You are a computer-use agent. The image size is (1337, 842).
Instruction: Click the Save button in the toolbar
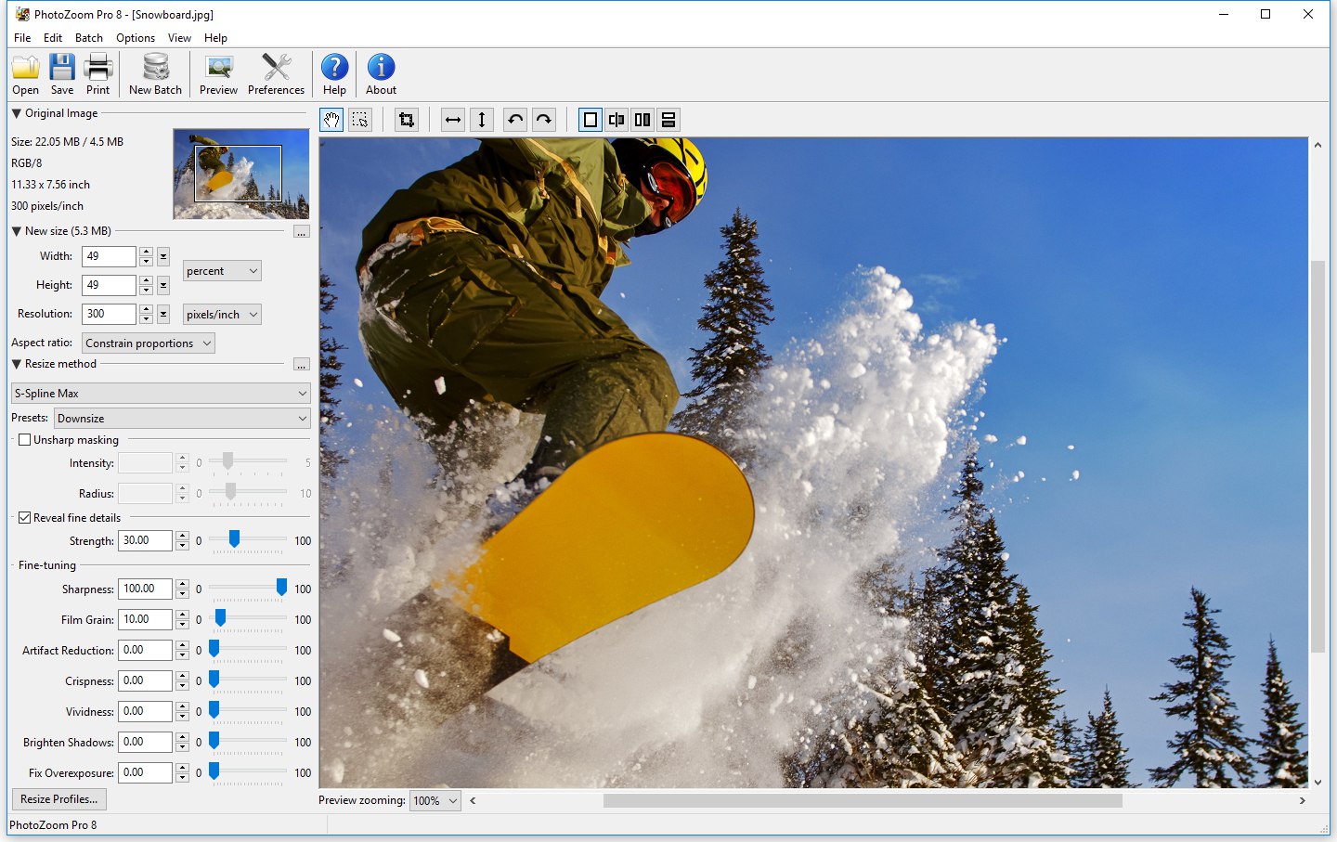[61, 73]
